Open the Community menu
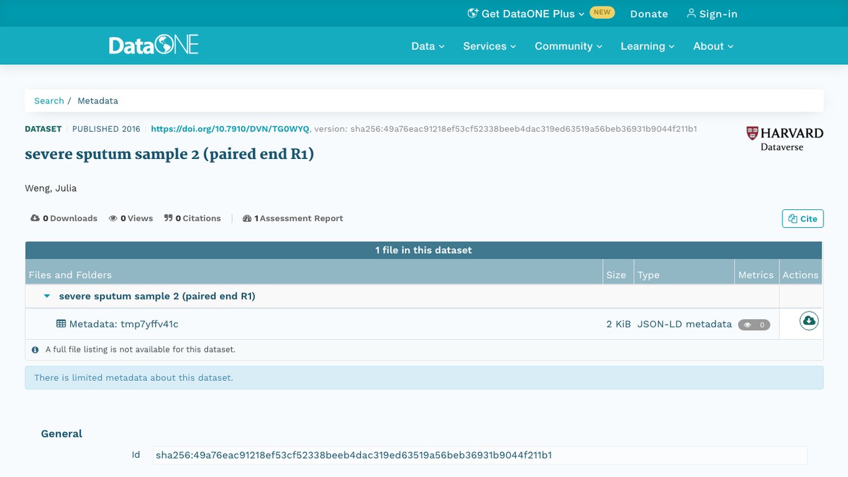848x477 pixels. 568,46
